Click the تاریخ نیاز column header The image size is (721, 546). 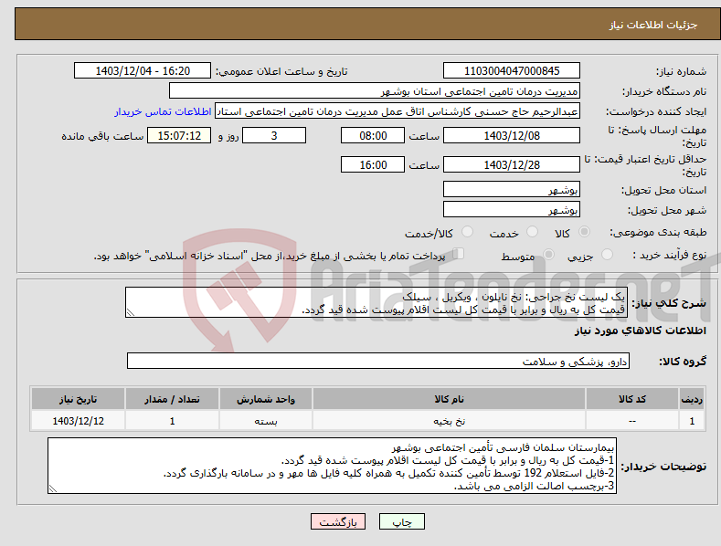[79, 399]
